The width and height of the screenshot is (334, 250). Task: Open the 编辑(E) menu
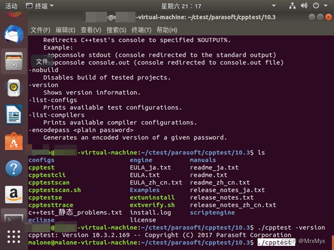65,30
